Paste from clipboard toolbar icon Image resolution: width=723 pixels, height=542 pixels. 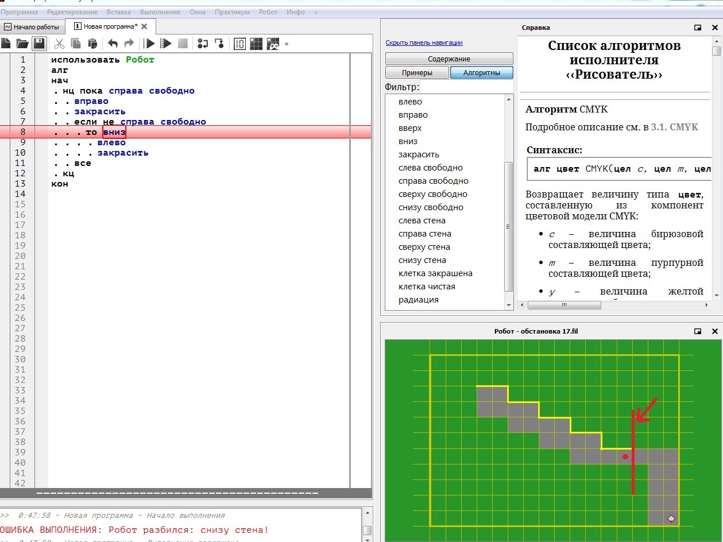[x=92, y=44]
